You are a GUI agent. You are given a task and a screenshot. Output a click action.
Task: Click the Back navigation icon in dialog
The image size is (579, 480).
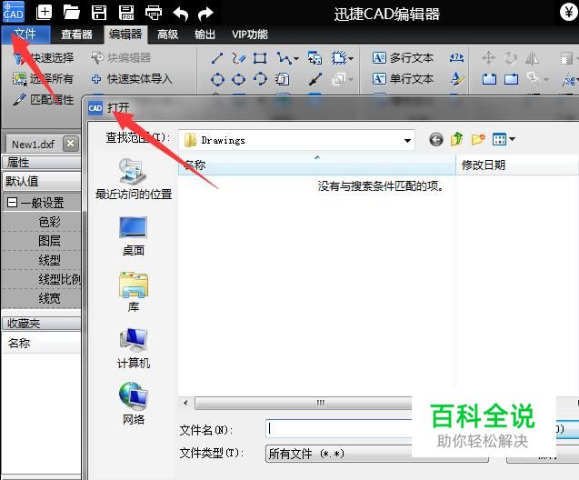(436, 140)
